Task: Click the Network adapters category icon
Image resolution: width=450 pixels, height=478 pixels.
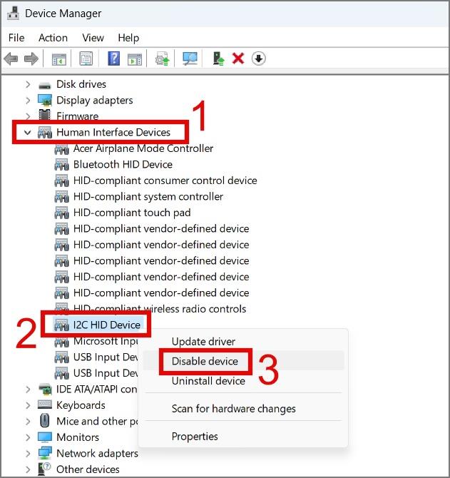Action: tap(45, 453)
